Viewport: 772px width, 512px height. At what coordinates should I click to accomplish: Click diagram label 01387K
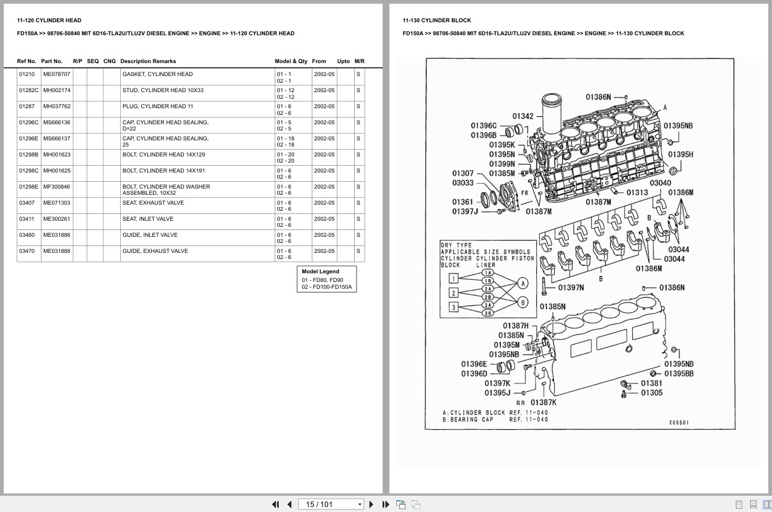543,403
